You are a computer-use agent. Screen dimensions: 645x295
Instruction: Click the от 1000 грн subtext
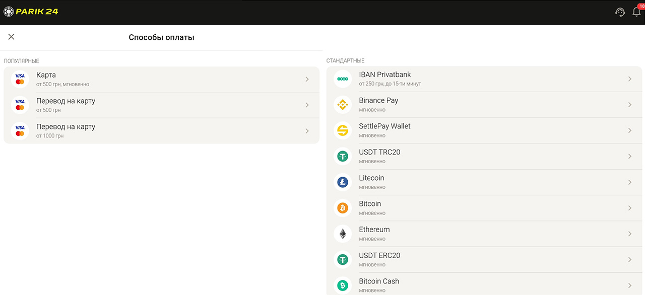[50, 136]
